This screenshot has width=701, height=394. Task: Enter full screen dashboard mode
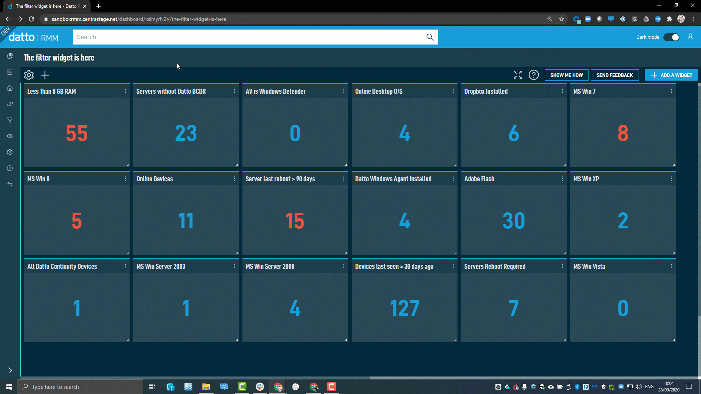(x=518, y=75)
